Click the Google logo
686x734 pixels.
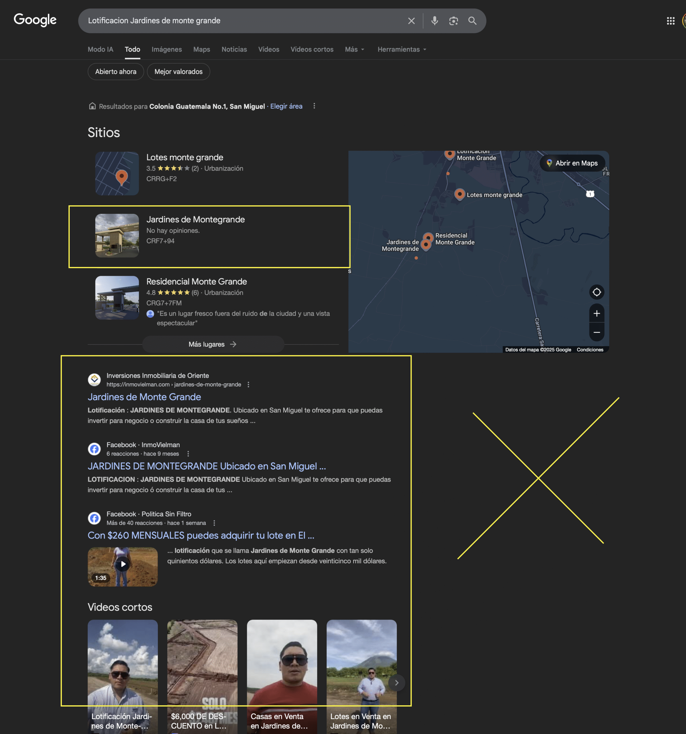pyautogui.click(x=35, y=20)
